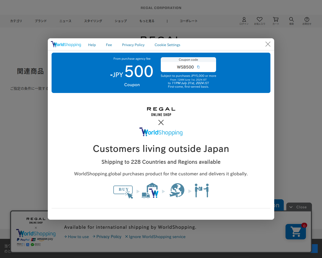322x258 pixels.
Task: Click 'Shipping to 228 Countries and Regions available'
Action: 161,162
